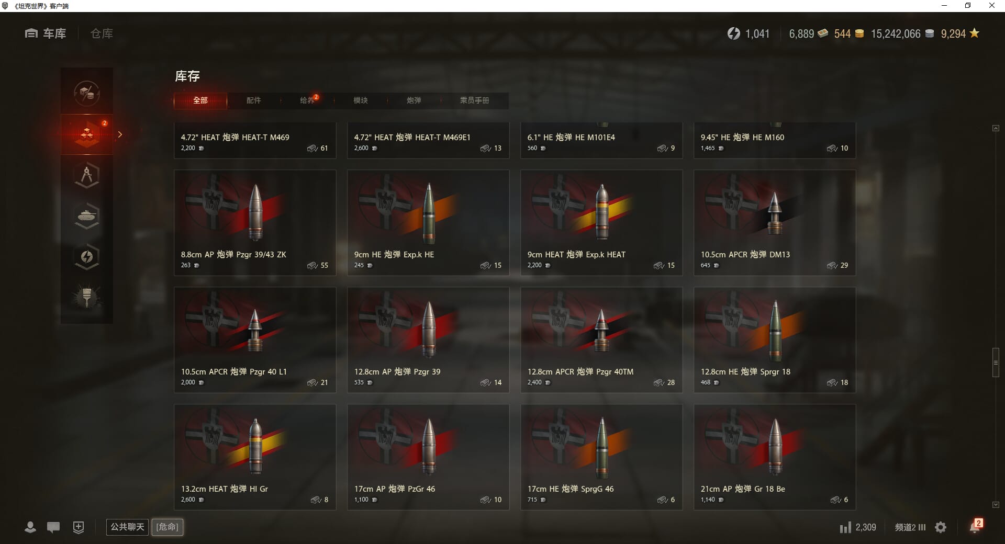The width and height of the screenshot is (1005, 544).
Task: Open the personal reserves lightning sidebar icon
Action: click(87, 257)
